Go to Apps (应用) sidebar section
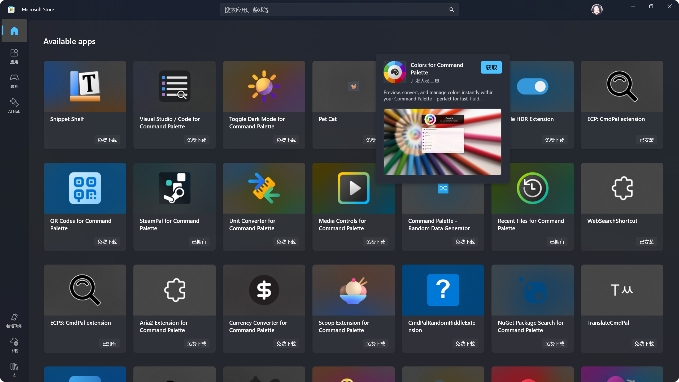679x382 pixels. click(14, 56)
